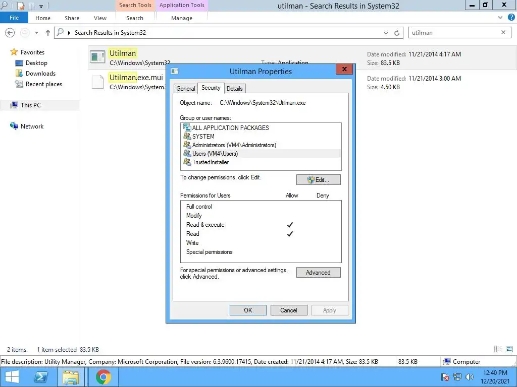Switch to the General properties tab
This screenshot has height=387, width=517.
pyautogui.click(x=186, y=89)
